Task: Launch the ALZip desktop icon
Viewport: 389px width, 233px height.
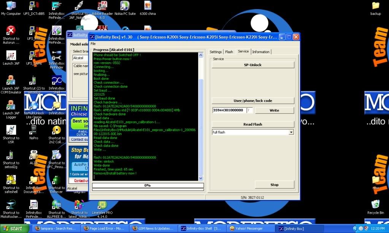Action: coord(34,155)
